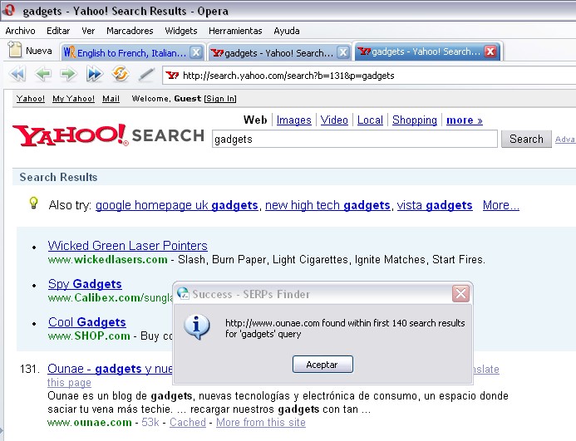Click More from this site link
Image resolution: width=576 pixels, height=441 pixels.
point(261,422)
